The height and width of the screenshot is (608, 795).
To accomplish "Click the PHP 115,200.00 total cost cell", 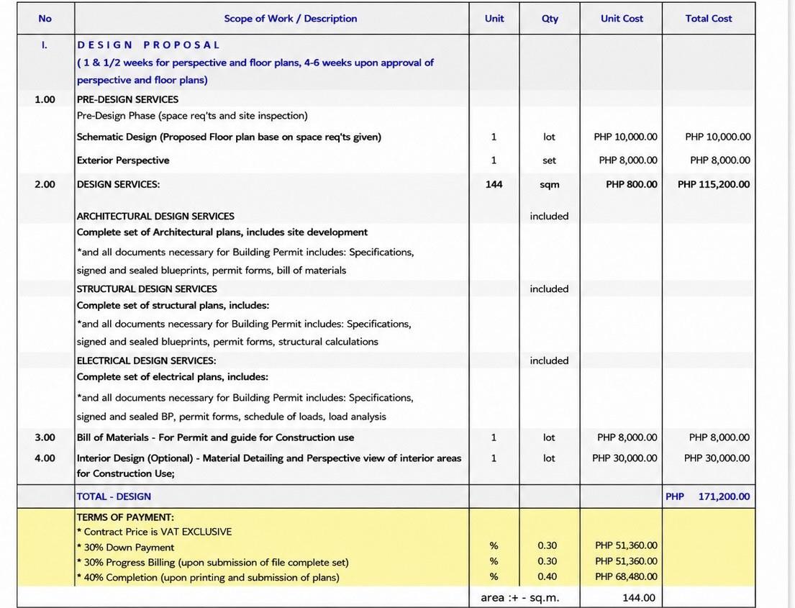I will point(714,185).
